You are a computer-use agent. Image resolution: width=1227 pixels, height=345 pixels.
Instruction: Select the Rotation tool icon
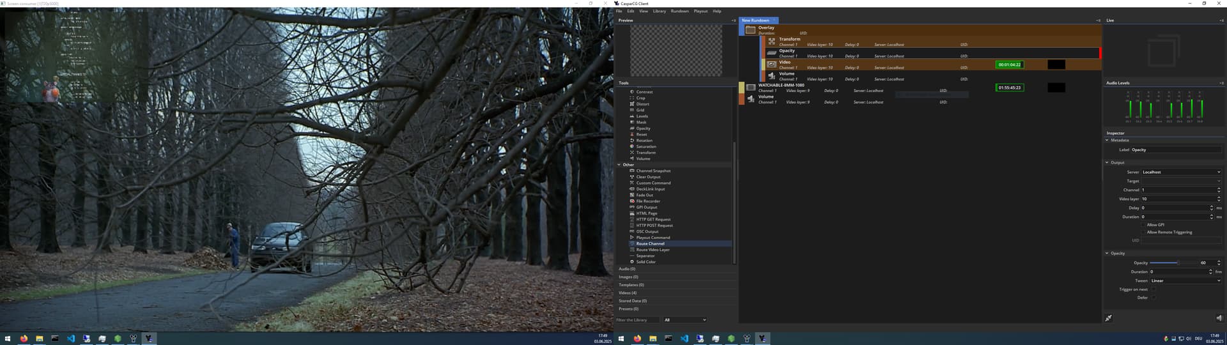click(632, 141)
